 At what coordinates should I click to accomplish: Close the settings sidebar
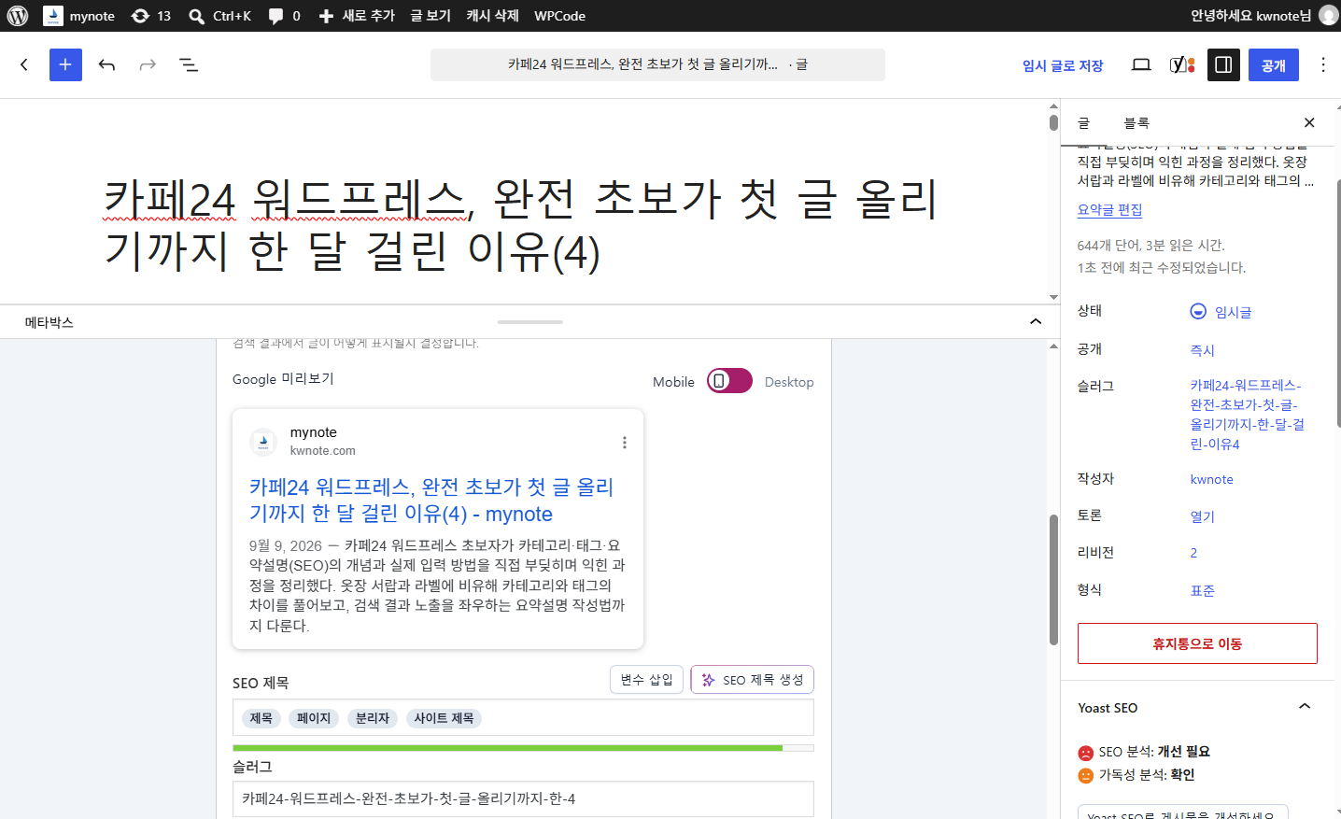[x=1309, y=122]
